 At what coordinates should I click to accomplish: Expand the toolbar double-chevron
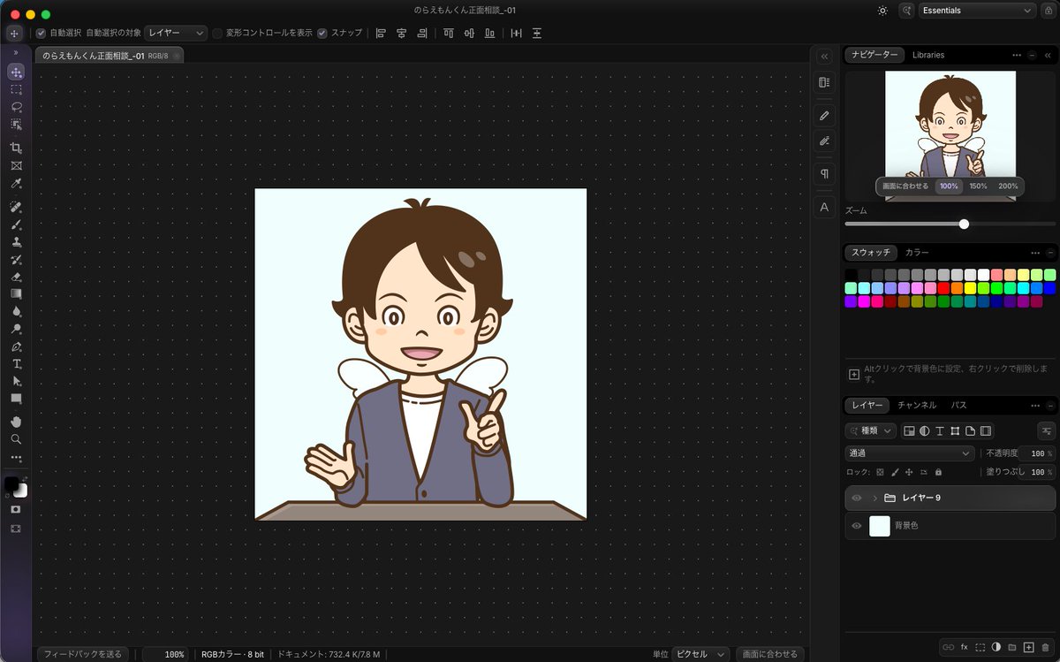click(x=16, y=53)
